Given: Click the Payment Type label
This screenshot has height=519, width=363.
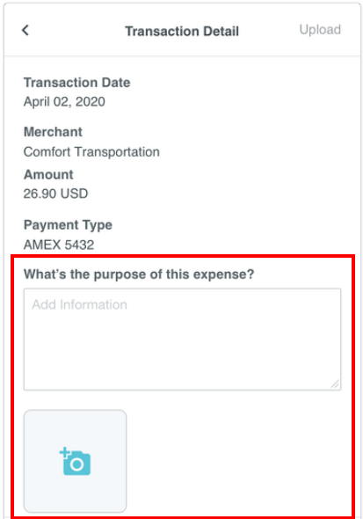Looking at the screenshot, I should 68,225.
